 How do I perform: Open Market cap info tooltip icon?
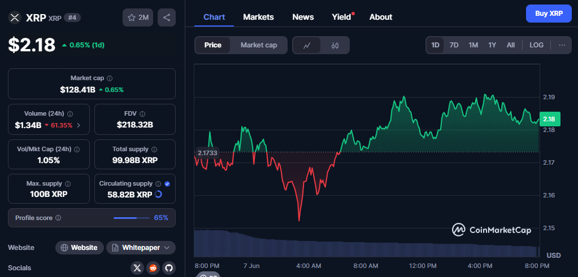pos(110,78)
